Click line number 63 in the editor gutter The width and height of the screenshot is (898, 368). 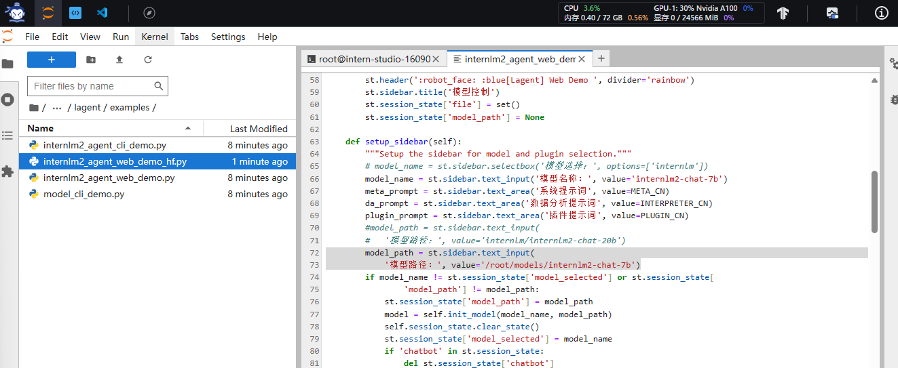tap(314, 142)
